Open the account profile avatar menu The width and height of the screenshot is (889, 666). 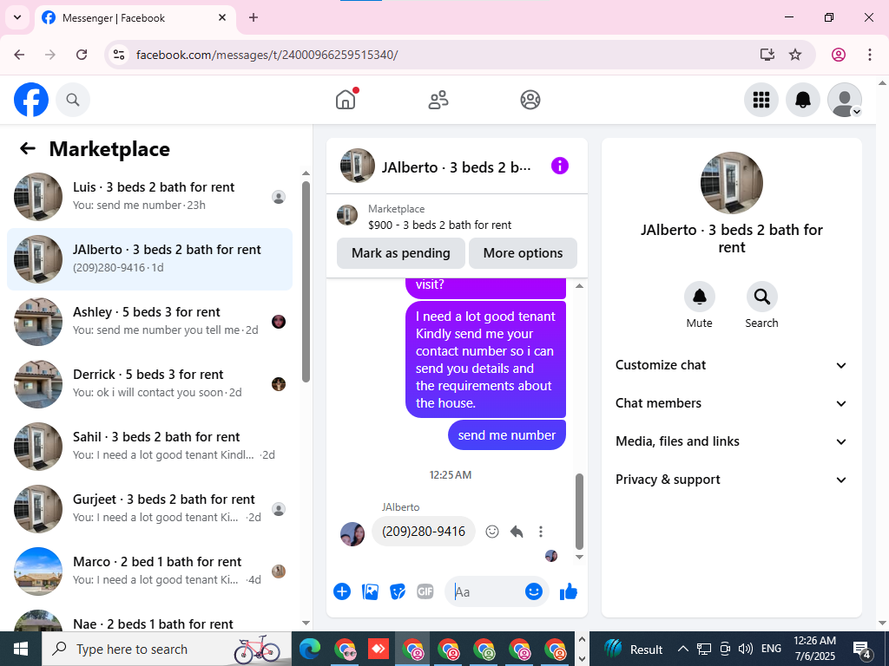(845, 100)
